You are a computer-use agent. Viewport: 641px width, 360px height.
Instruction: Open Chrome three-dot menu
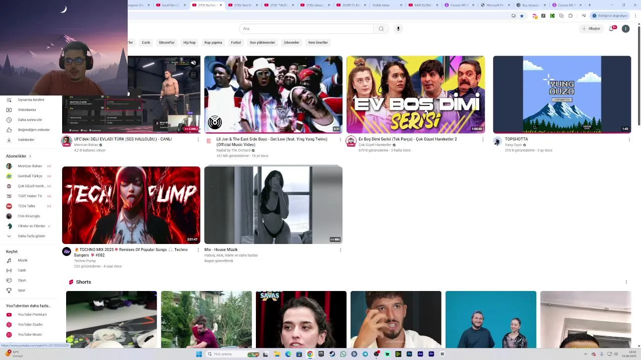tap(635, 15)
